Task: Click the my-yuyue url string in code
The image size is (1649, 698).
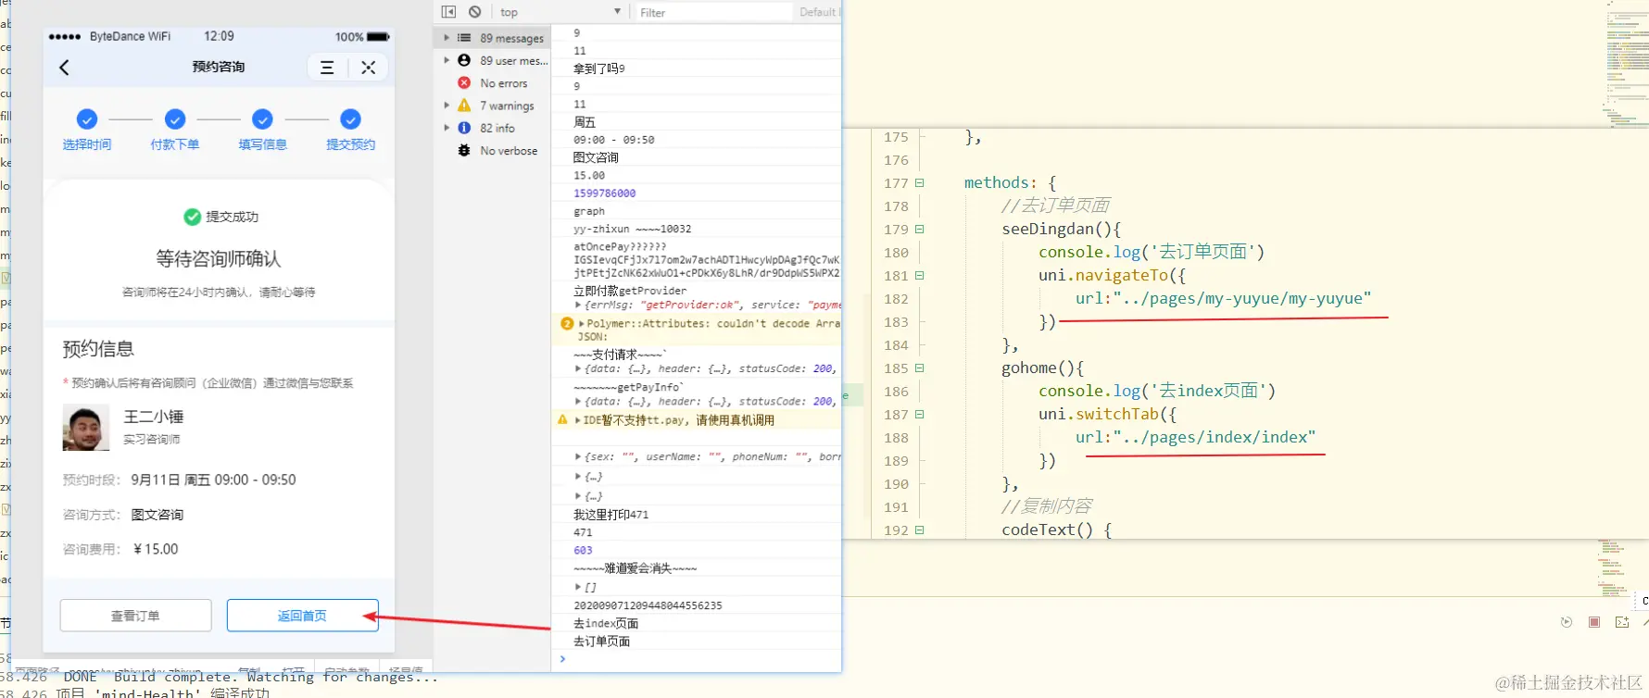Action: [1241, 299]
